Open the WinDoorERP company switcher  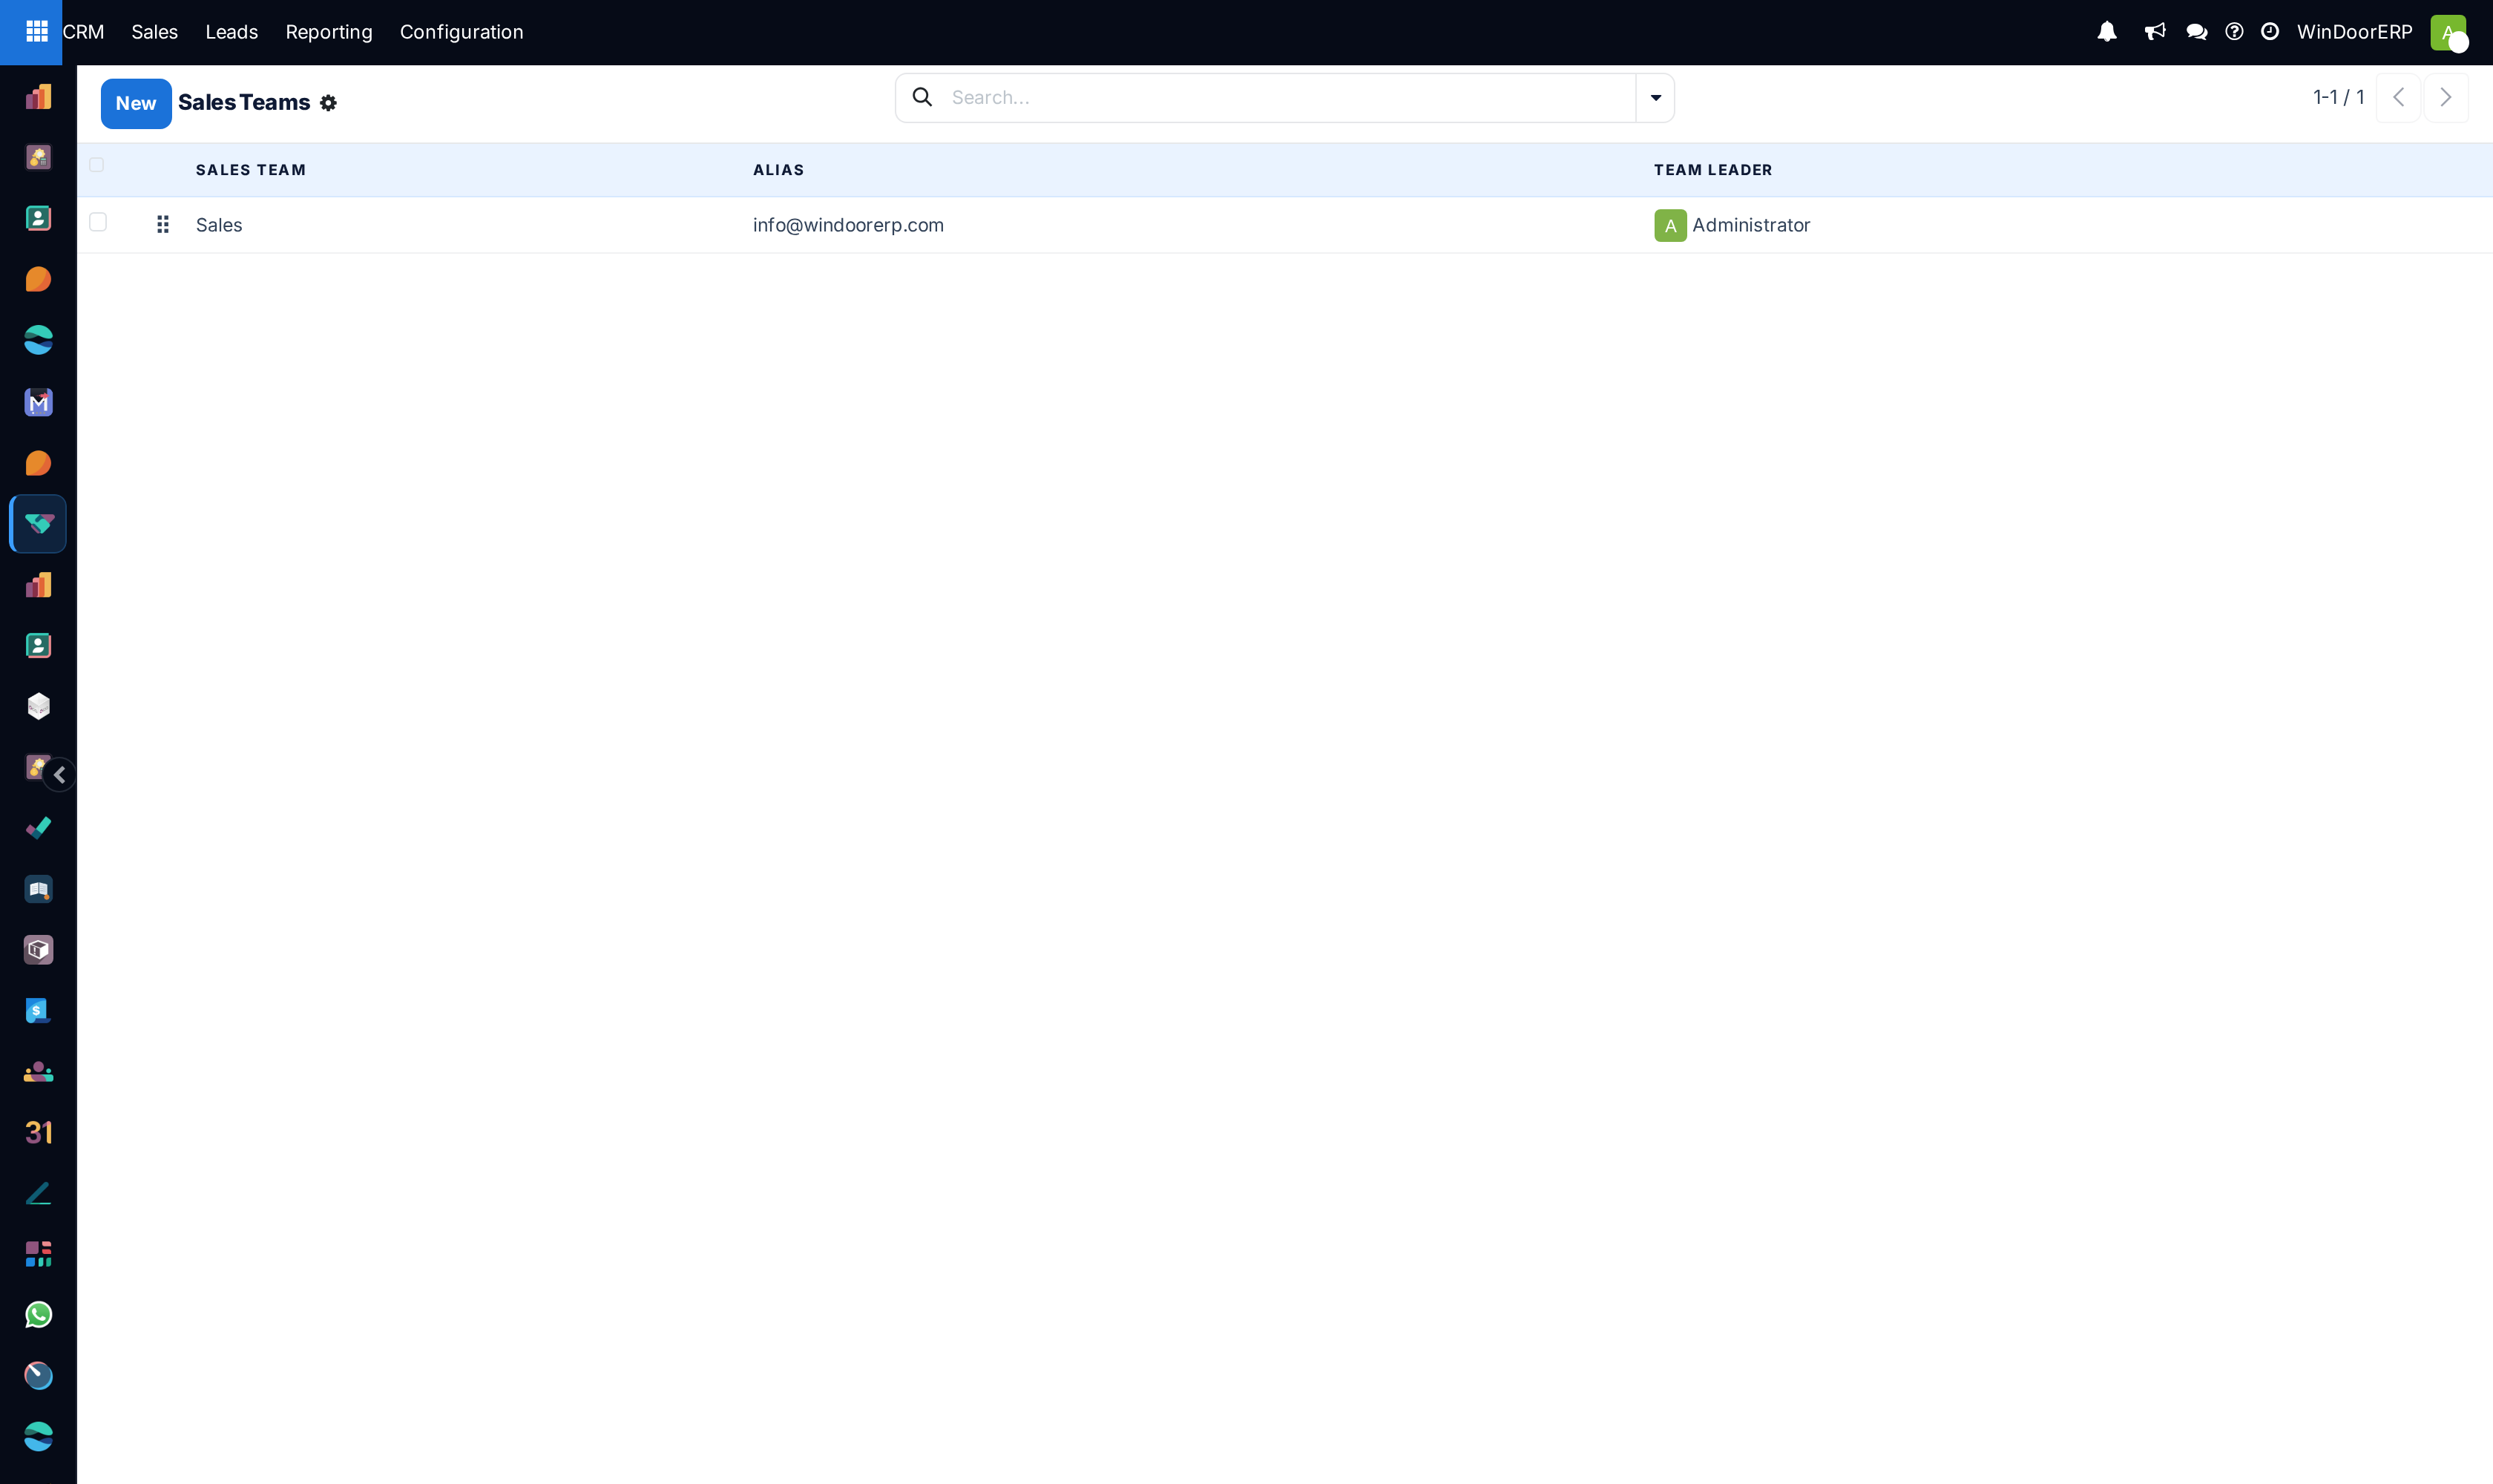[x=2354, y=32]
